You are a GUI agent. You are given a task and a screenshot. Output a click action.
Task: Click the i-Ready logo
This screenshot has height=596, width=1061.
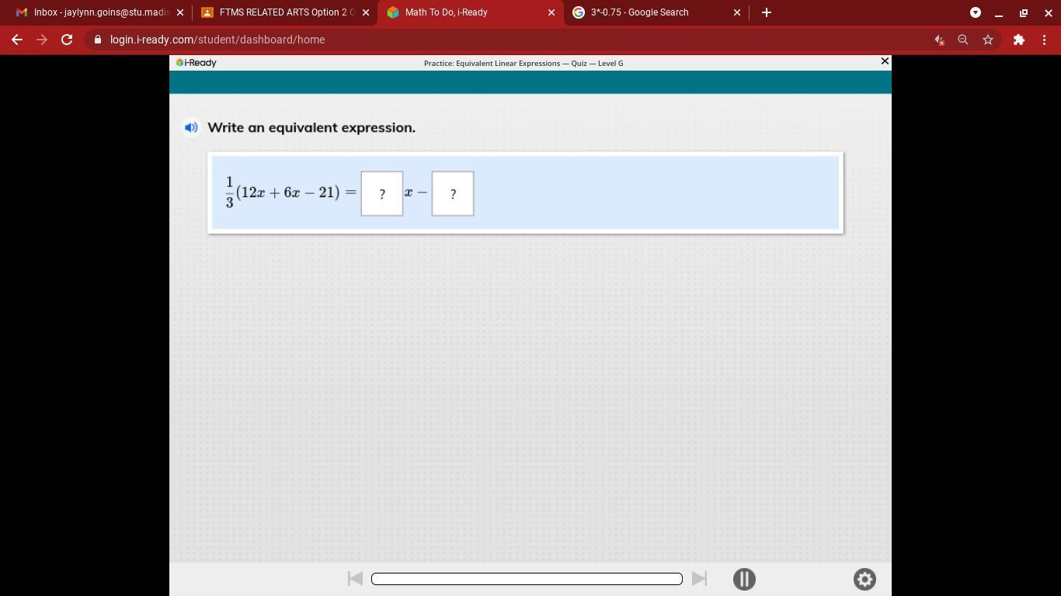pyautogui.click(x=197, y=63)
